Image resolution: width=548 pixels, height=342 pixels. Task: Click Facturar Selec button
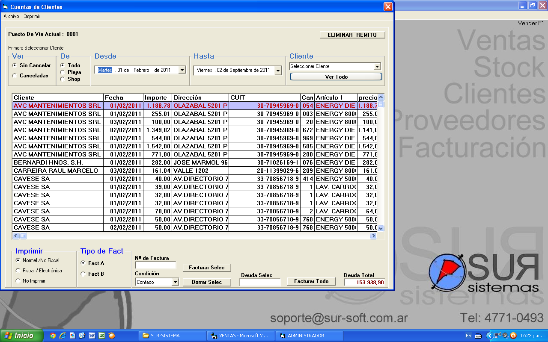coord(207,268)
